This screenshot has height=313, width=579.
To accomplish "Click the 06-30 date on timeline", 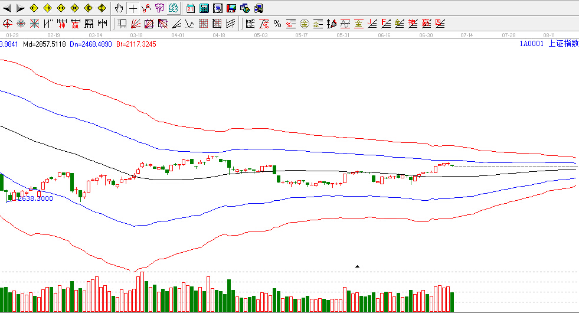I will coord(426,35).
